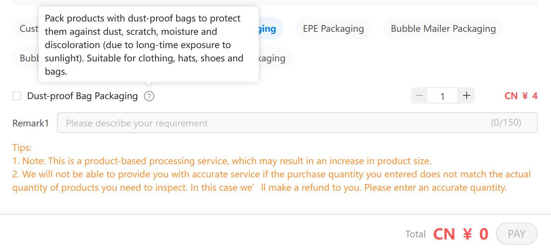Screen dimensions: 551x248
Task: Focus the Remark1 requirement text field
Action: tap(297, 123)
